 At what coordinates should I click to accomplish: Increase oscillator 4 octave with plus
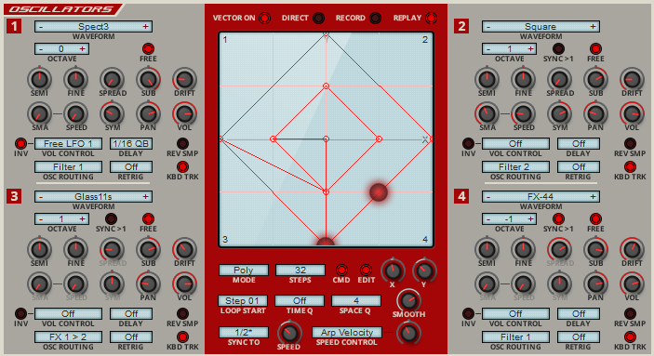coord(530,218)
